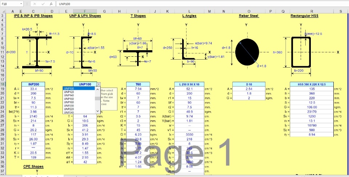349x177 pixels.
Task: Click the formula bar containing UNP100
Action: 202,4
